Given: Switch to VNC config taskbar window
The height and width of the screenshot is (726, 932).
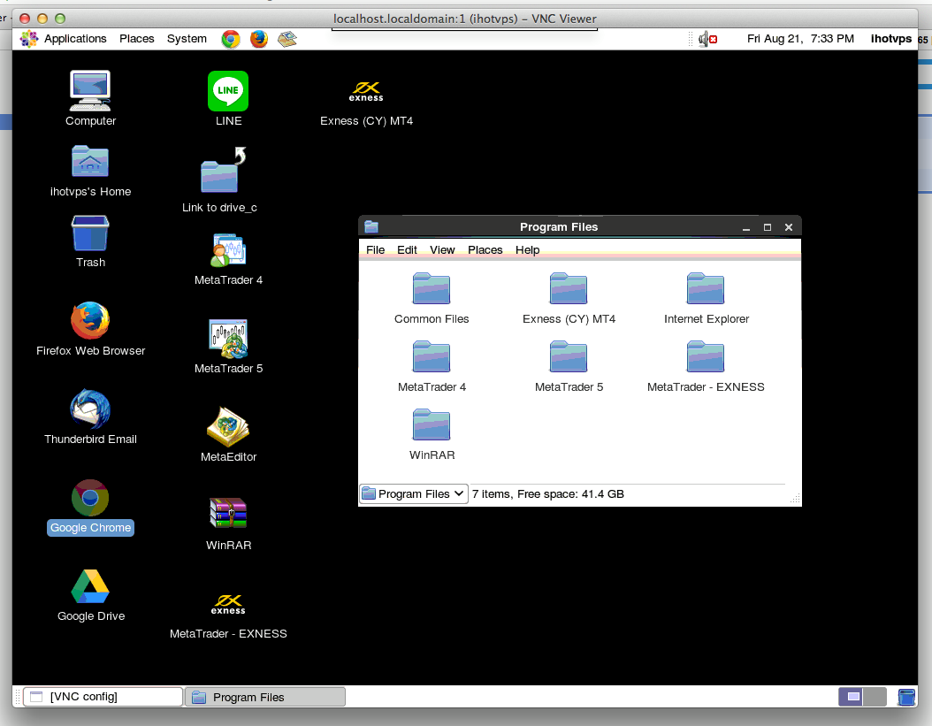Looking at the screenshot, I should (x=103, y=697).
